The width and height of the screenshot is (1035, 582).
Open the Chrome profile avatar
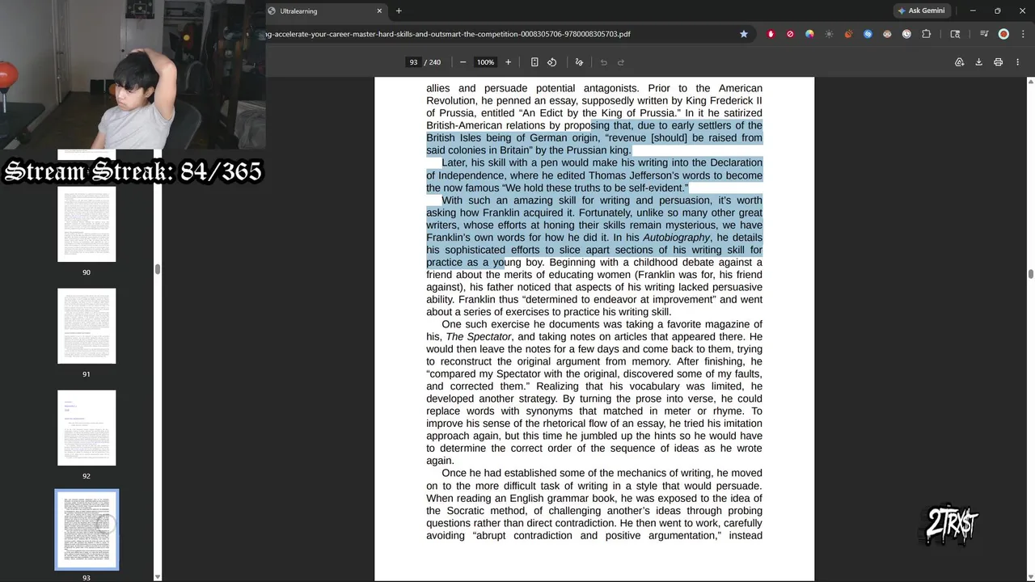(x=1003, y=34)
